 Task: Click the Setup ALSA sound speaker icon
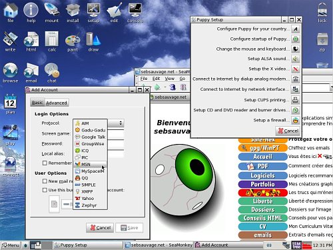click(x=295, y=59)
